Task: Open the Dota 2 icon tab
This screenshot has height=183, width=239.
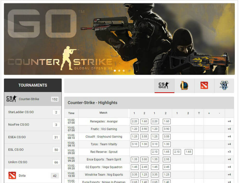Action: (x=204, y=86)
